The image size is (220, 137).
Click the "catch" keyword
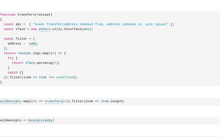12,73
